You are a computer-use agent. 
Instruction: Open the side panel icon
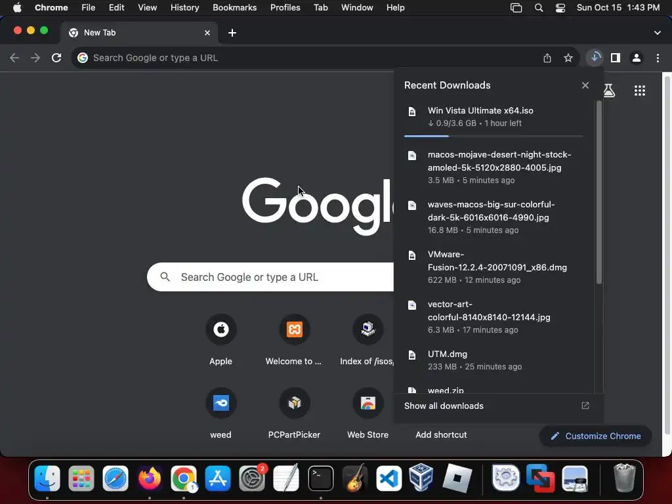616,58
